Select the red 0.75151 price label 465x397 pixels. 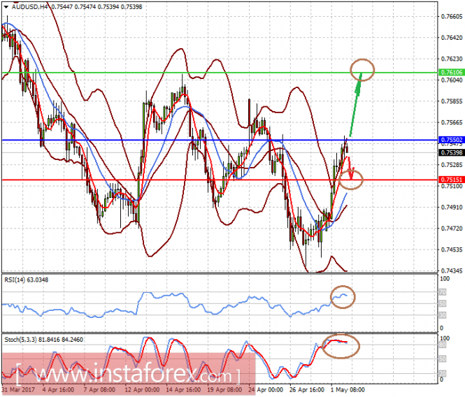point(451,180)
